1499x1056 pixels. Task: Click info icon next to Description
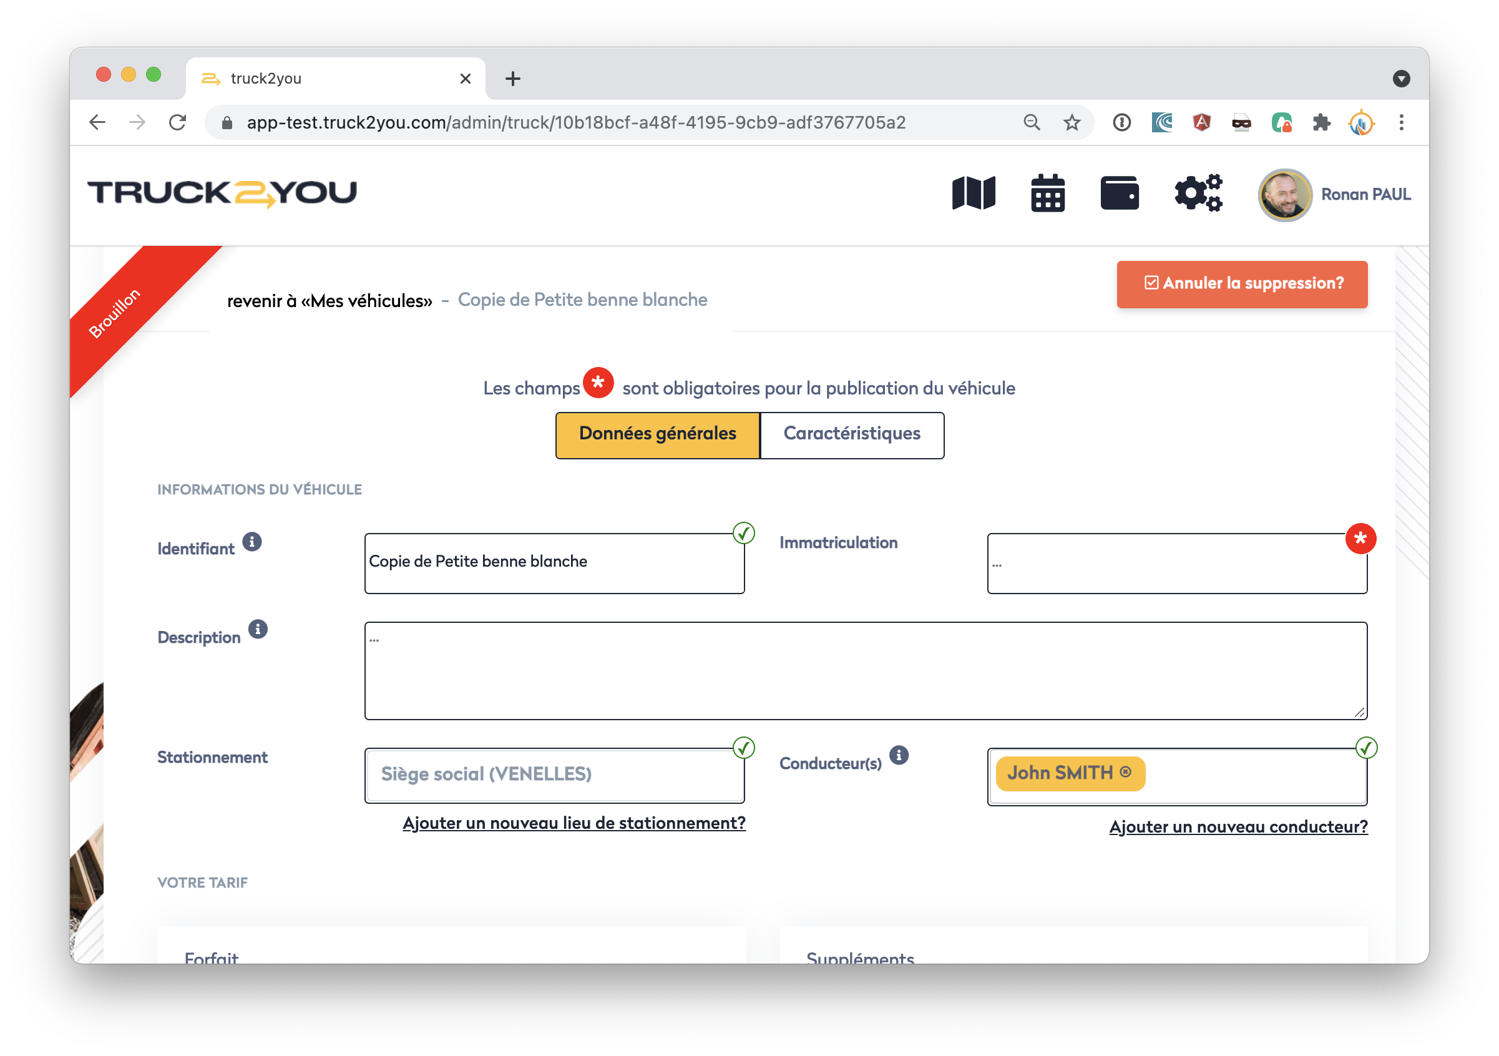(x=258, y=629)
